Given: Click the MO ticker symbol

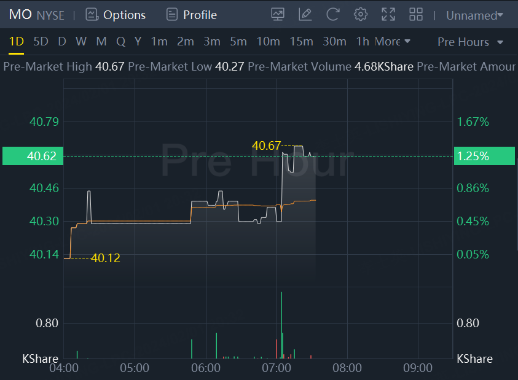Looking at the screenshot, I should click(x=20, y=15).
